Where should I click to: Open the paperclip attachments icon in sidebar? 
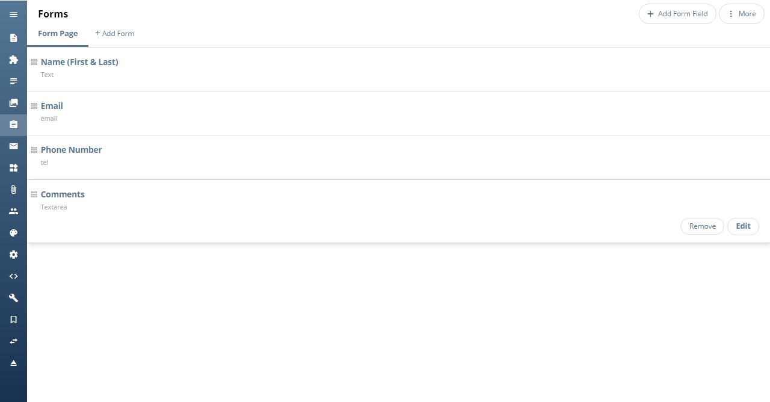pyautogui.click(x=13, y=190)
